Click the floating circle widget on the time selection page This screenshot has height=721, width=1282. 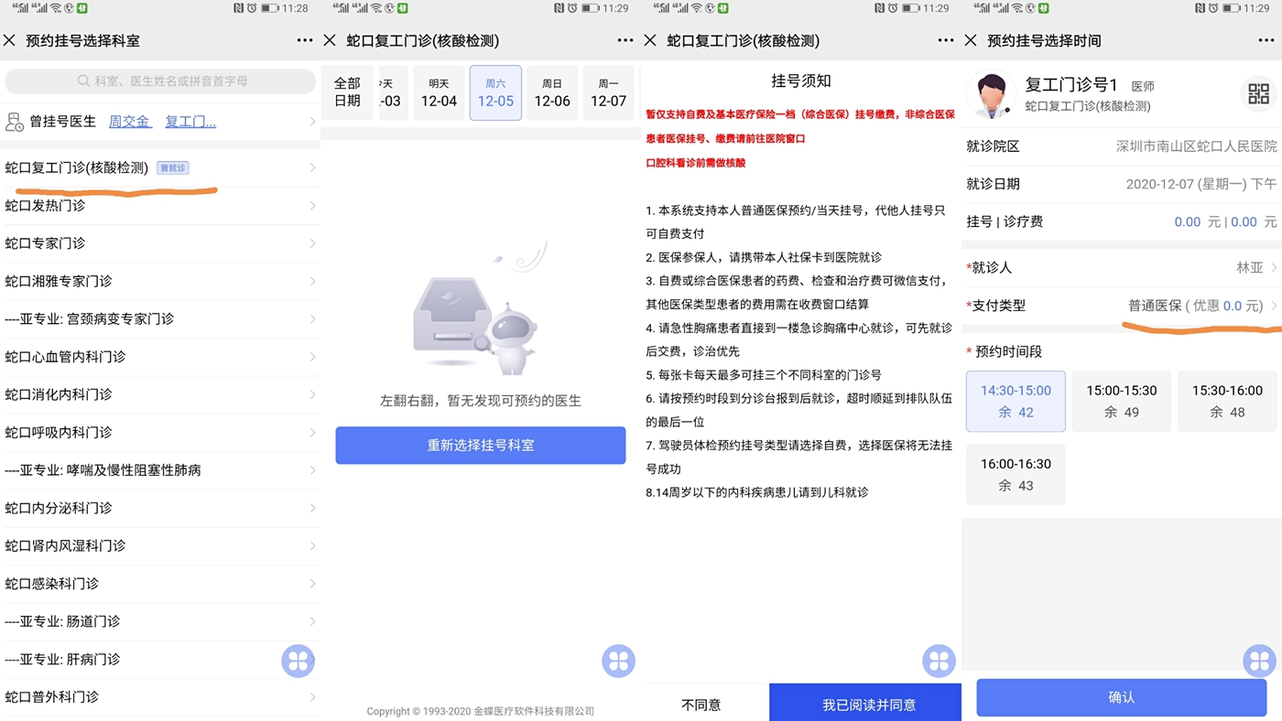click(x=1259, y=660)
